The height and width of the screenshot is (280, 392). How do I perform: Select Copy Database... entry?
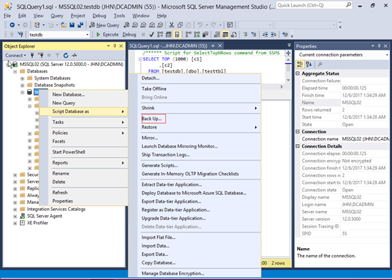coord(159,262)
